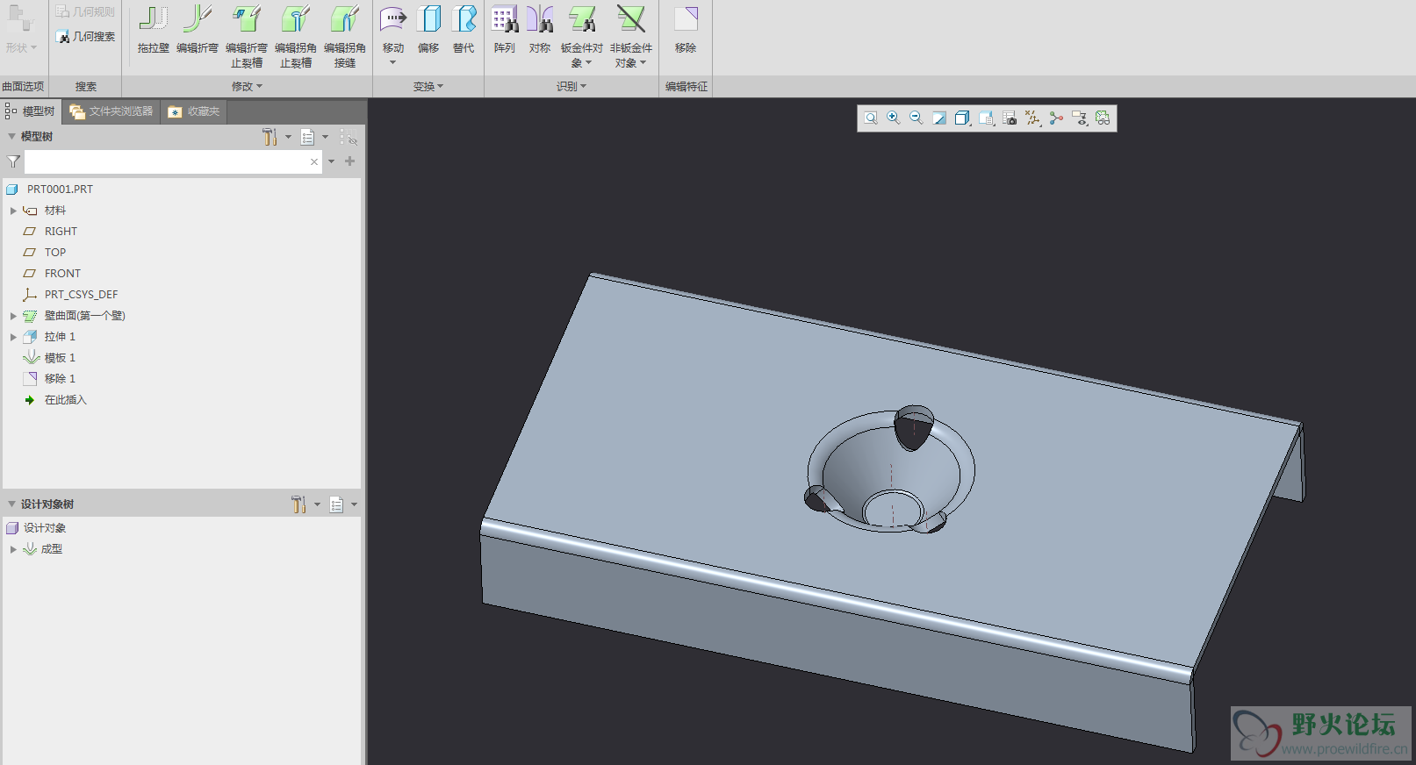Open 编辑折弯止裂槽 bend relief editor
The width and height of the screenshot is (1416, 765).
(x=247, y=37)
